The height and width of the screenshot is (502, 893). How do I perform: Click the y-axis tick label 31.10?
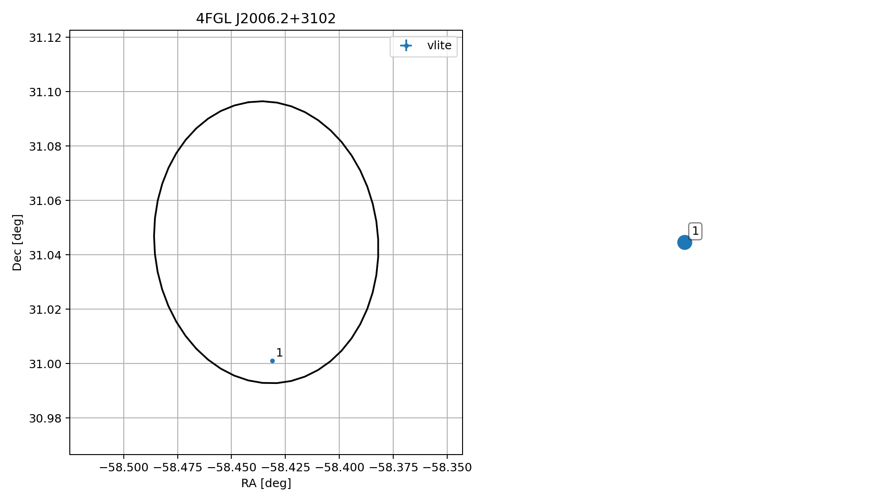click(45, 92)
